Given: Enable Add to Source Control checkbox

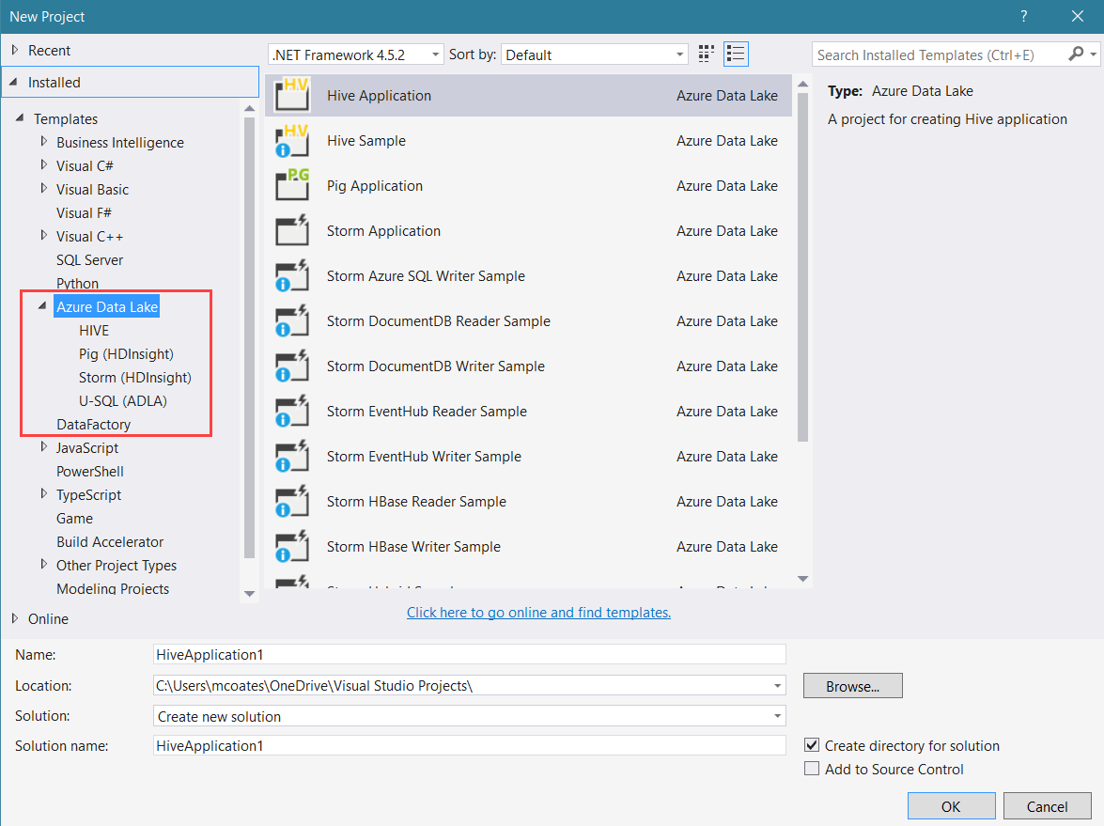Looking at the screenshot, I should pyautogui.click(x=812, y=769).
